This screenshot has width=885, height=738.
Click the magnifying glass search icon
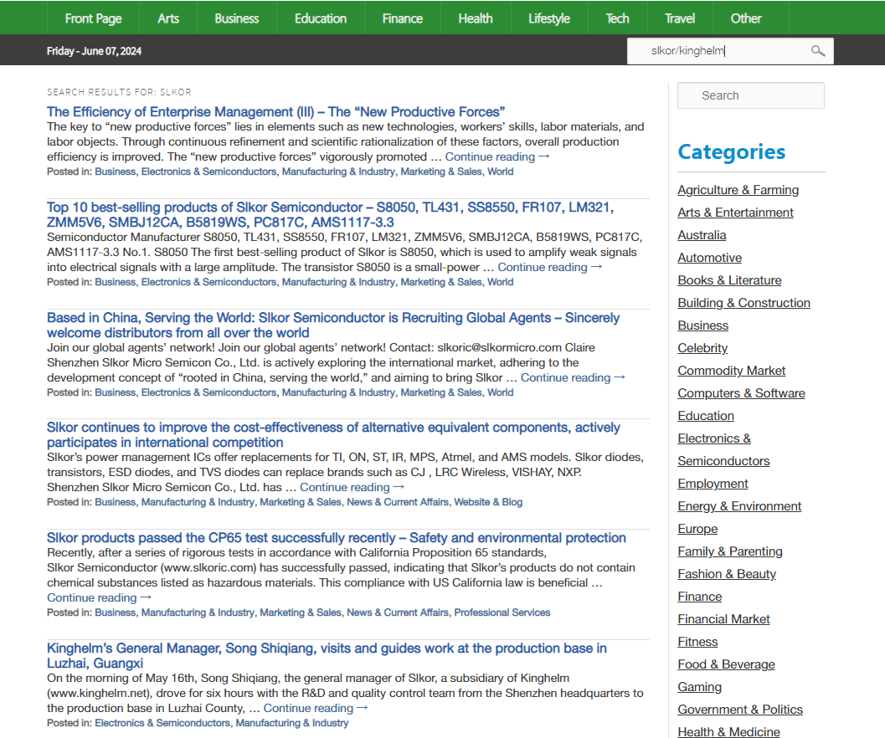point(817,51)
